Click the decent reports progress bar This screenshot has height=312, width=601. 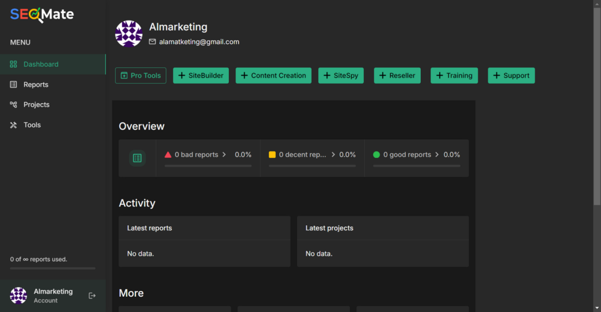tap(312, 166)
